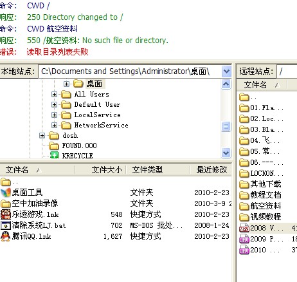Sort local files by 文件名 column
The height and width of the screenshot is (282, 297).
37,170
